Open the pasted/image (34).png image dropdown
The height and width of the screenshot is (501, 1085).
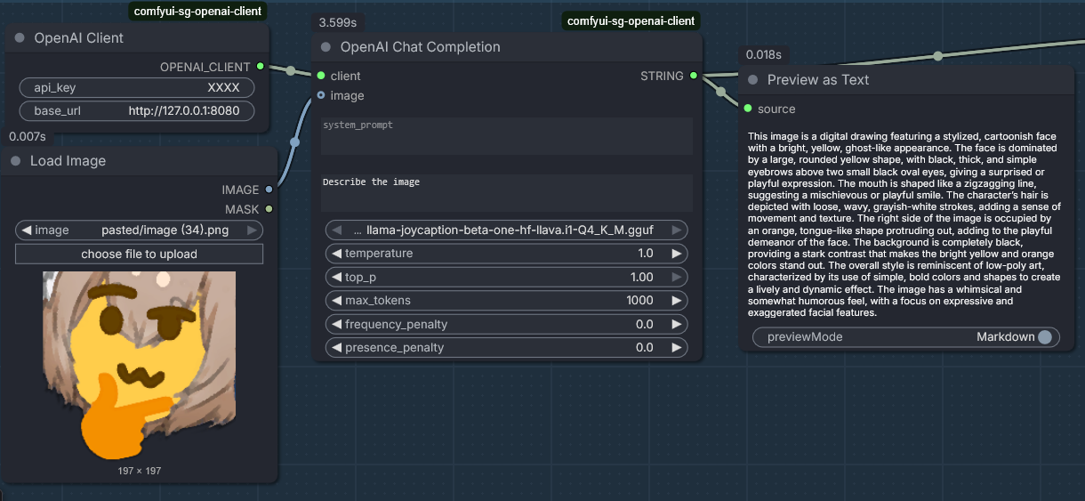pos(140,230)
